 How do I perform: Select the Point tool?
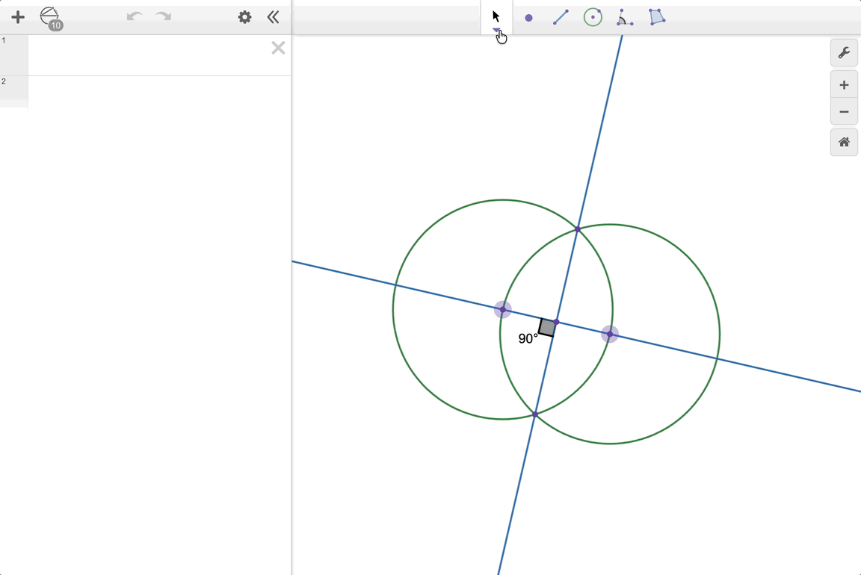tap(529, 18)
